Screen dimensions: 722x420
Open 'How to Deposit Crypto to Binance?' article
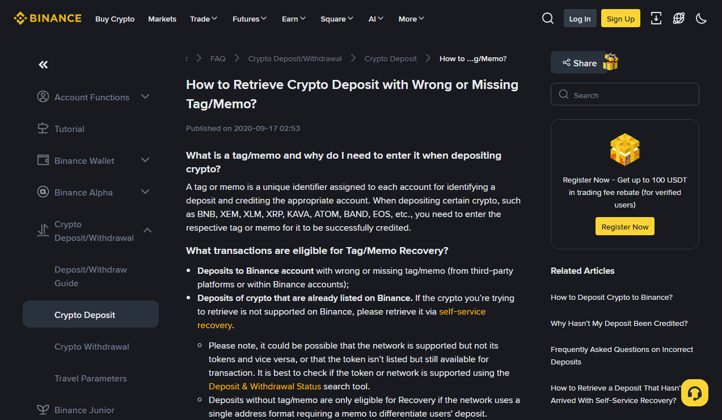pos(611,297)
